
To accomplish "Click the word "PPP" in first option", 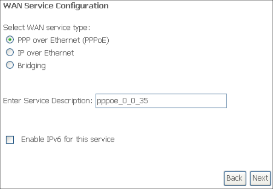I will [x=24, y=40].
